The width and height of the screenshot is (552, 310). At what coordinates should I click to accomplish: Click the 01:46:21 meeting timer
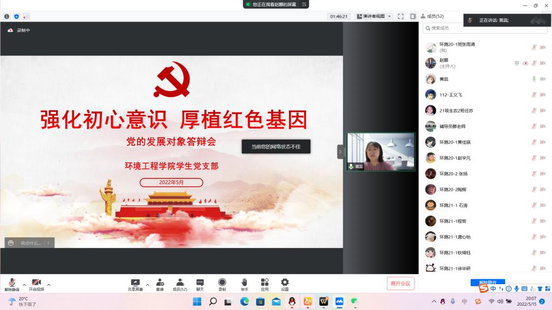coord(339,16)
